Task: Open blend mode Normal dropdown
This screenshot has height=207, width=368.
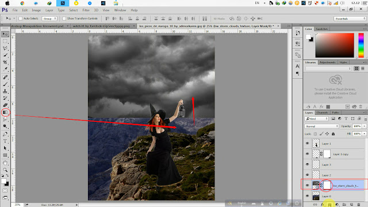Action: [x=322, y=126]
